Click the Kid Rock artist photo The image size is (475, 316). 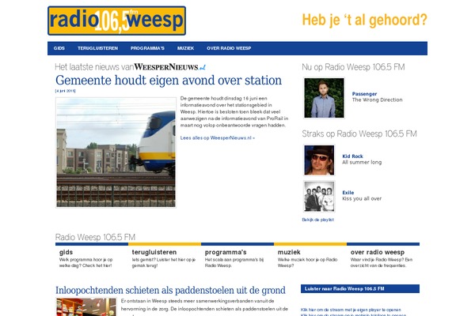click(x=319, y=160)
